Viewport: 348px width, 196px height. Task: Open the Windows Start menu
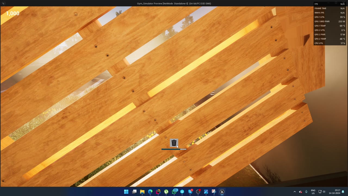(x=126, y=192)
